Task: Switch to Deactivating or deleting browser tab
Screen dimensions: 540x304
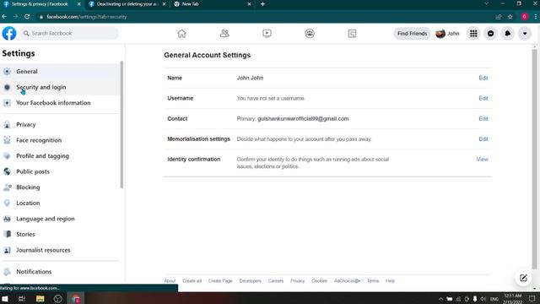Action: pyautogui.click(x=127, y=4)
